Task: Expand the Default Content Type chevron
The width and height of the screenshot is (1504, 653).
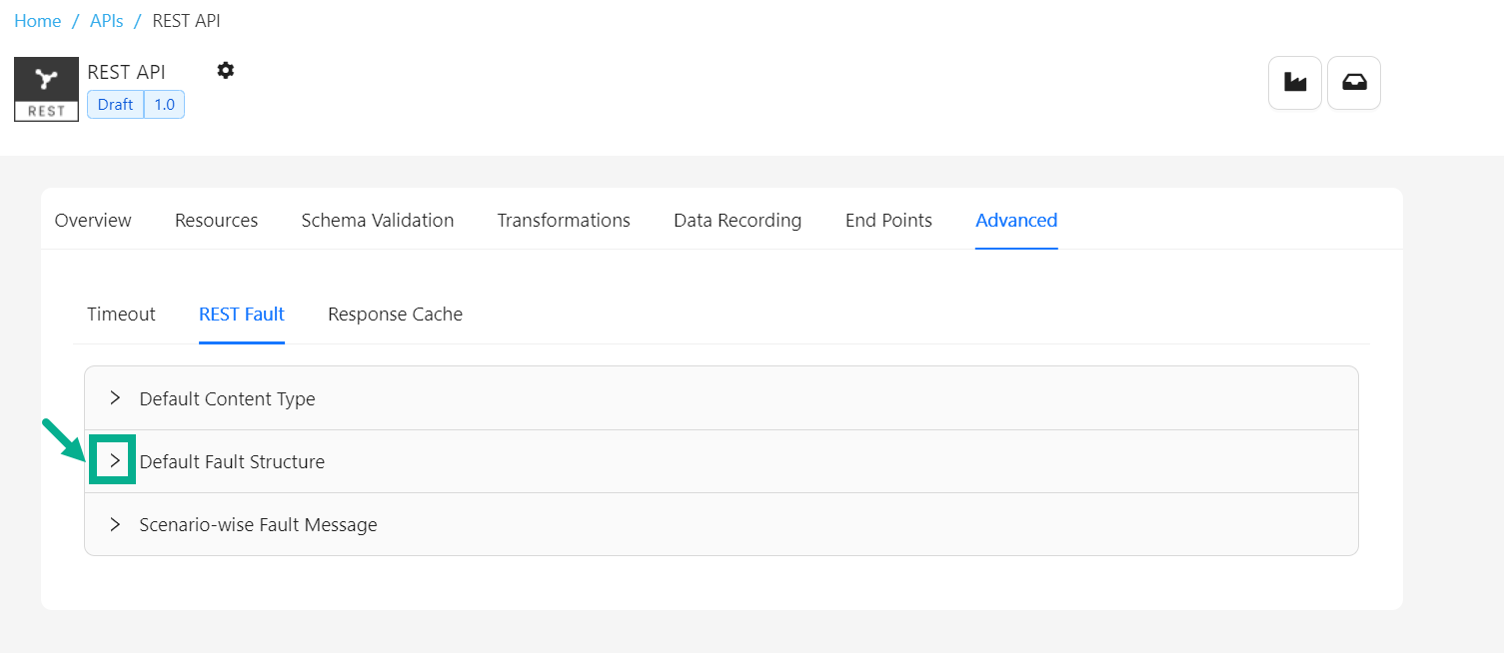Action: click(115, 398)
